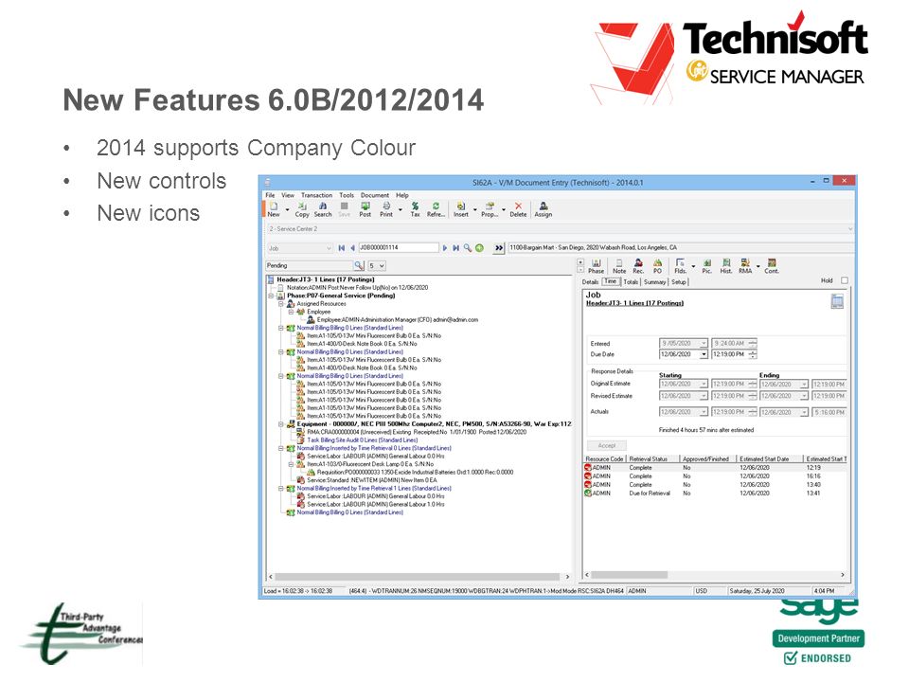This screenshot has height=682, width=909.
Task: Click the Due Date time spinner
Action: pyautogui.click(x=753, y=354)
